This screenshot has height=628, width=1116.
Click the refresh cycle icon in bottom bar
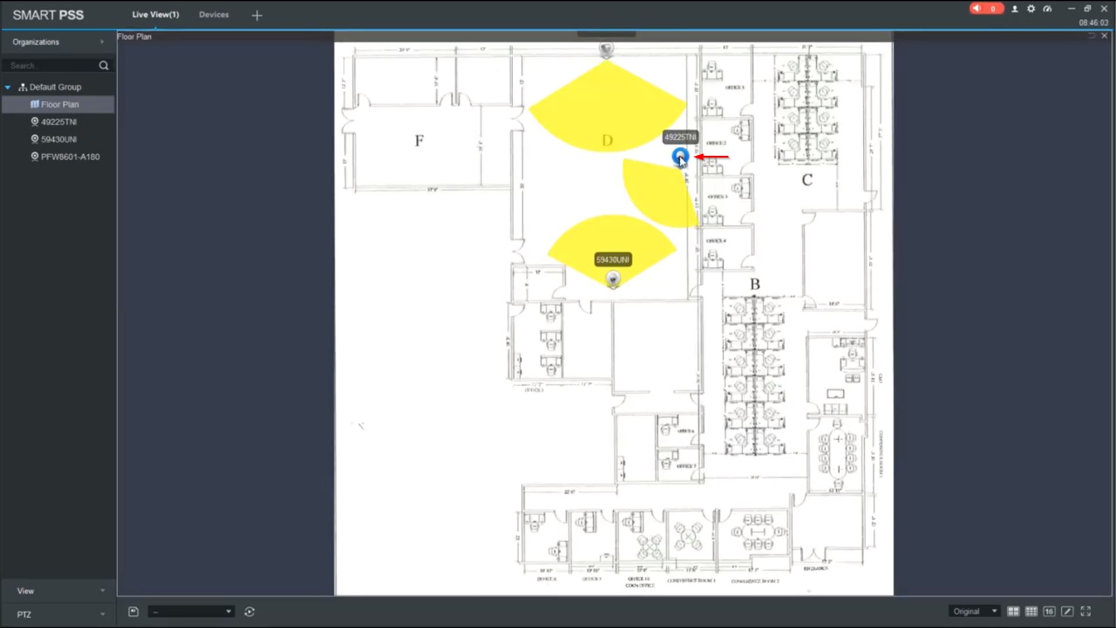[249, 611]
